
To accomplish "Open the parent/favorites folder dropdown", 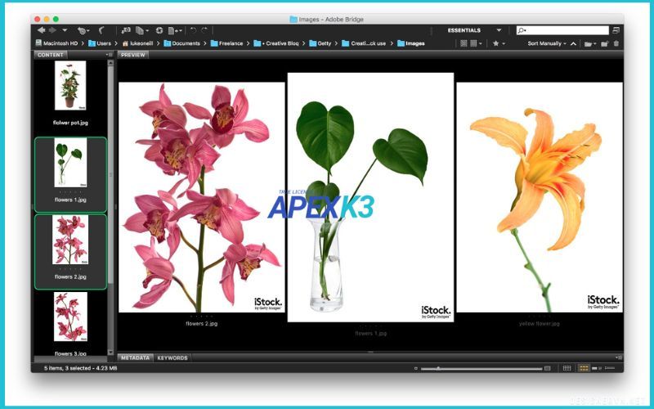I will pos(65,30).
